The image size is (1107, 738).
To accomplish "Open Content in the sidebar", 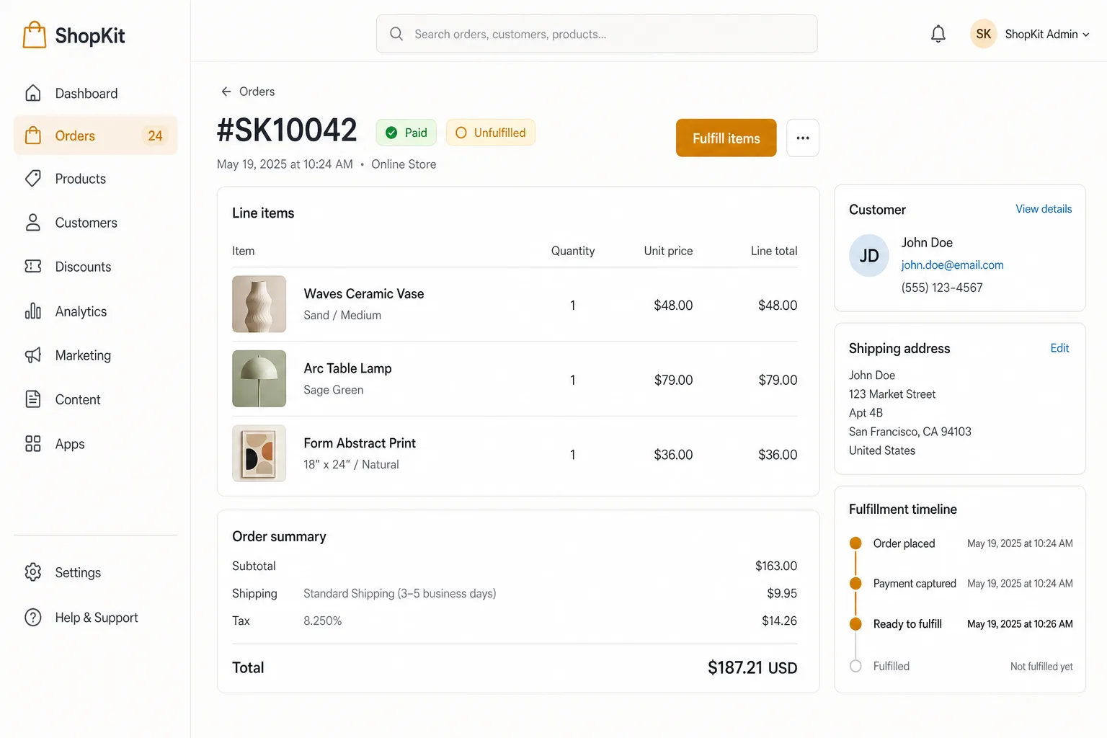I will pyautogui.click(x=95, y=399).
